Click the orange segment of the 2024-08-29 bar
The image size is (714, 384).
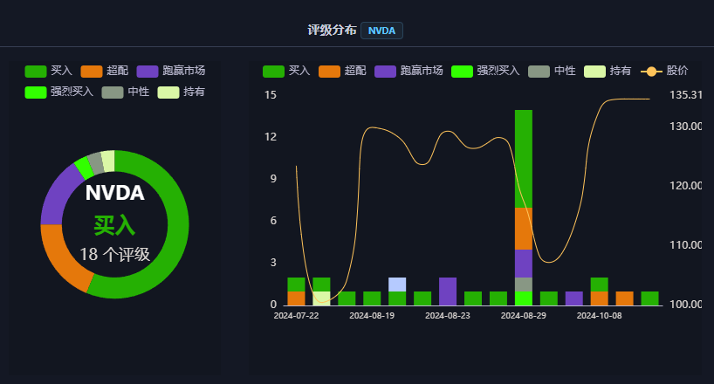point(524,229)
